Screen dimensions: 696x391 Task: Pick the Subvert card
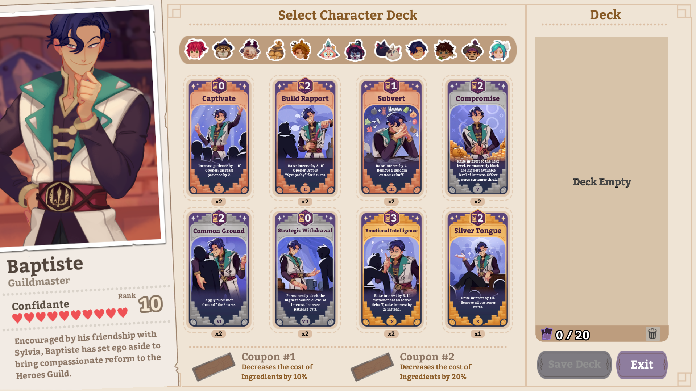(x=391, y=138)
